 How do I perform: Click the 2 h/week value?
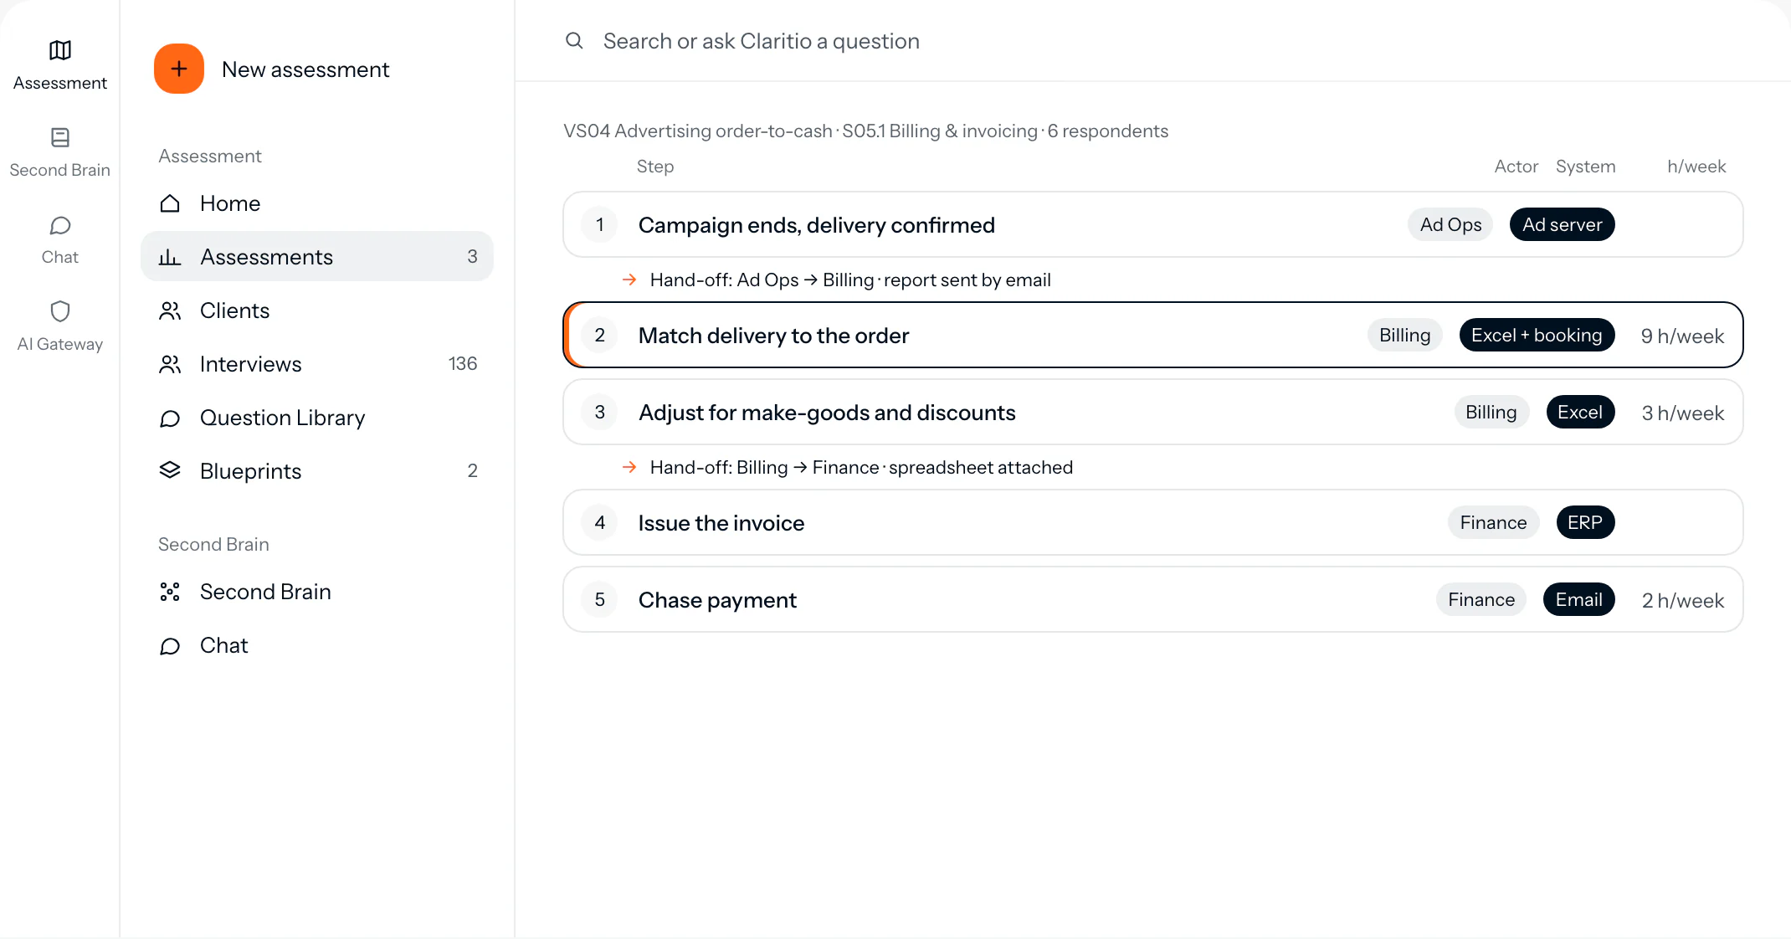(x=1683, y=600)
